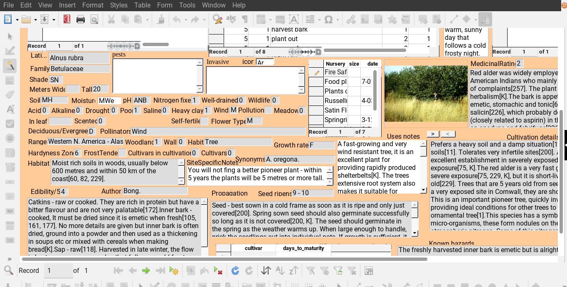Click the ">" button near Uses notes
This screenshot has width=567, height=287.
pos(433,134)
